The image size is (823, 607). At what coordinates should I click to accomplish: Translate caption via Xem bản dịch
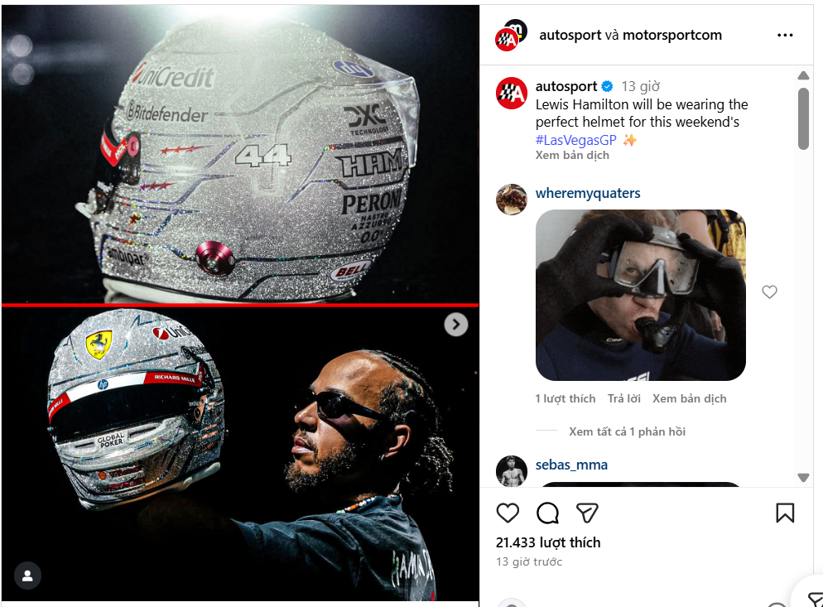coord(572,156)
